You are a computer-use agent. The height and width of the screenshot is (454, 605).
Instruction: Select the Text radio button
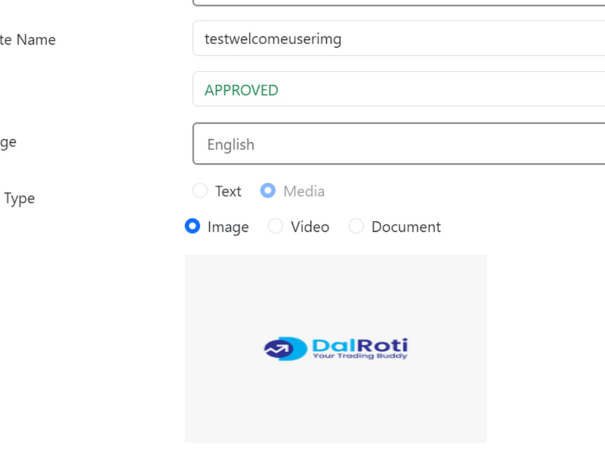coord(200,191)
